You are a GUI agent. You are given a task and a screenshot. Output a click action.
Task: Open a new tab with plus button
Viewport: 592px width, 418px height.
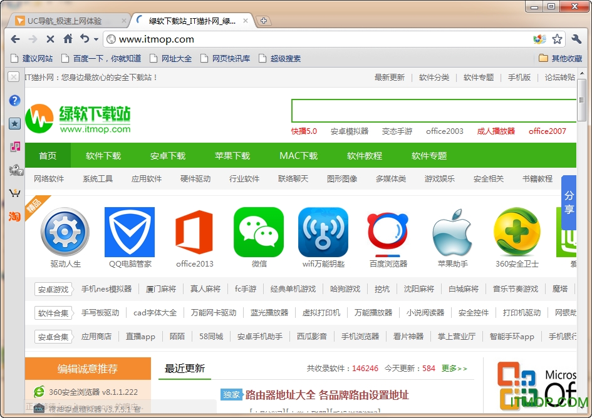point(264,21)
